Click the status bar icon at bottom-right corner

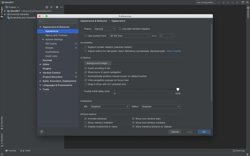tap(247, 154)
